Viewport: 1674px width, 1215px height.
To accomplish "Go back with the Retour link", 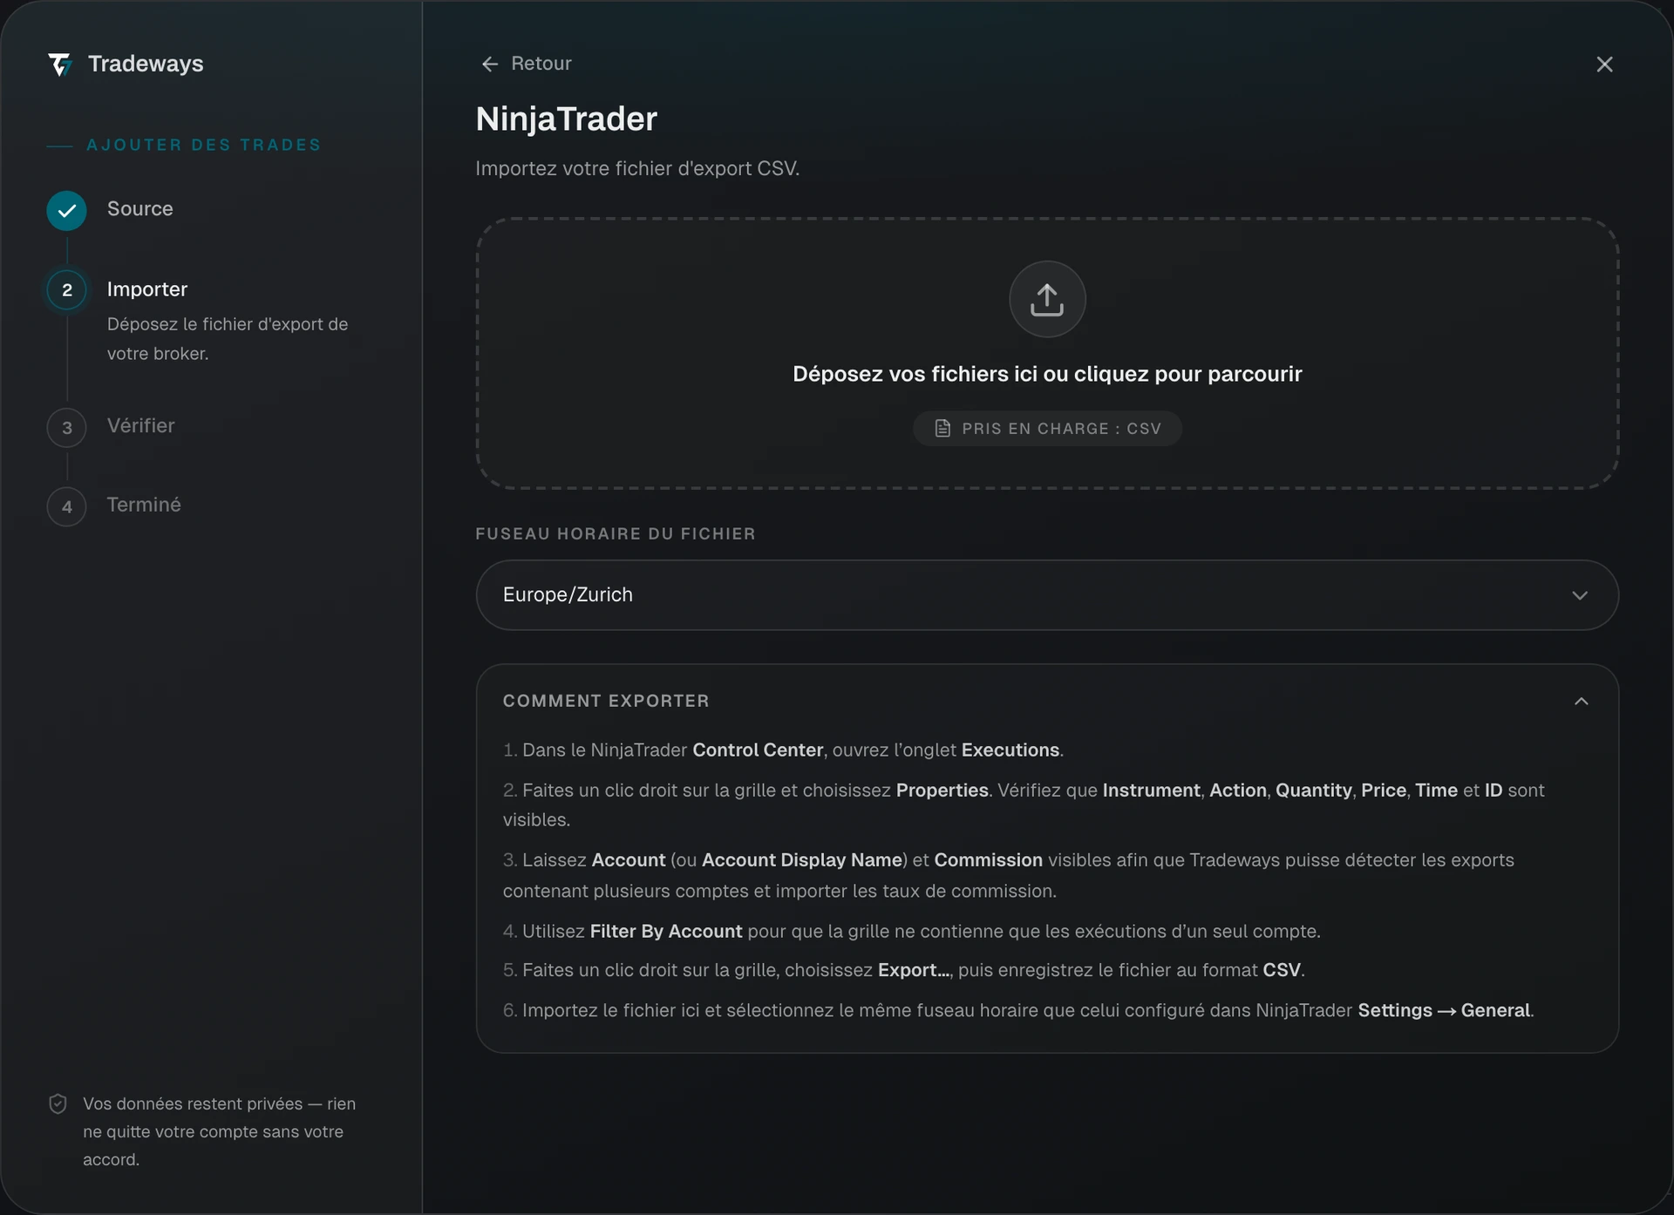I will tap(527, 64).
